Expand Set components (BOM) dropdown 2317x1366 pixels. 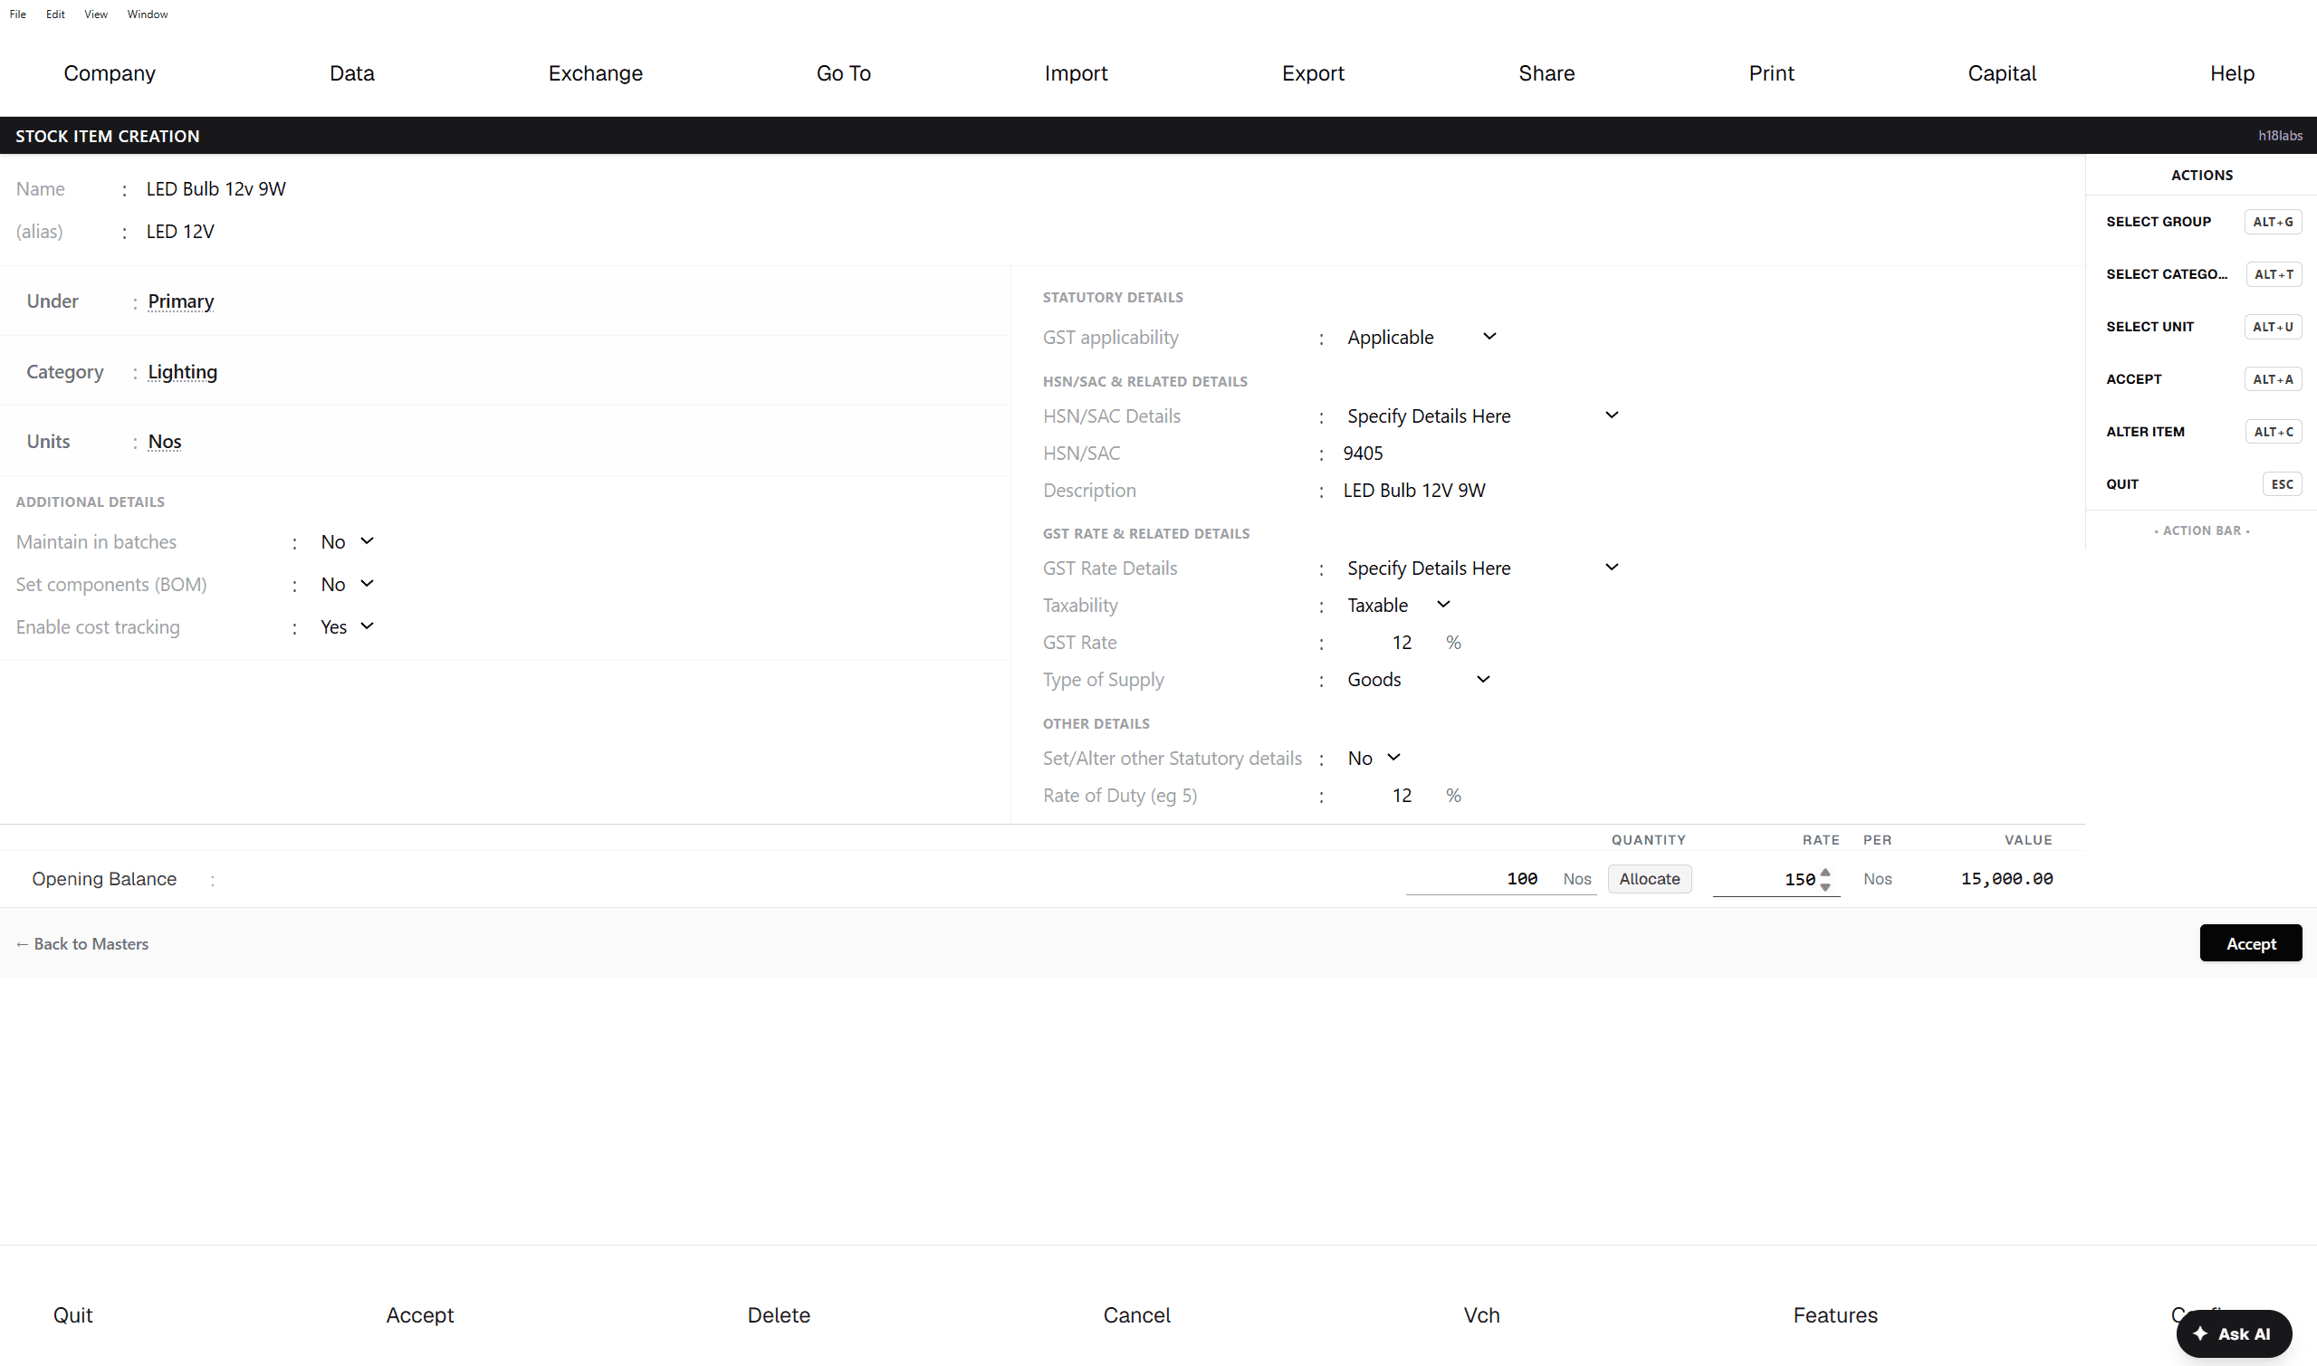347,585
